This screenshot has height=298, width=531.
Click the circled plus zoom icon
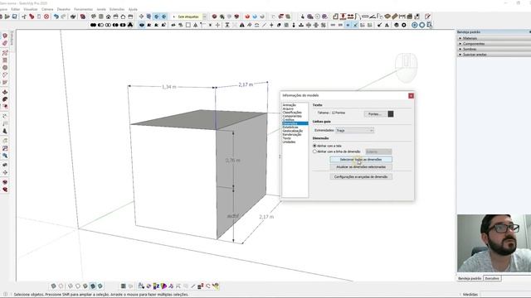click(415, 25)
